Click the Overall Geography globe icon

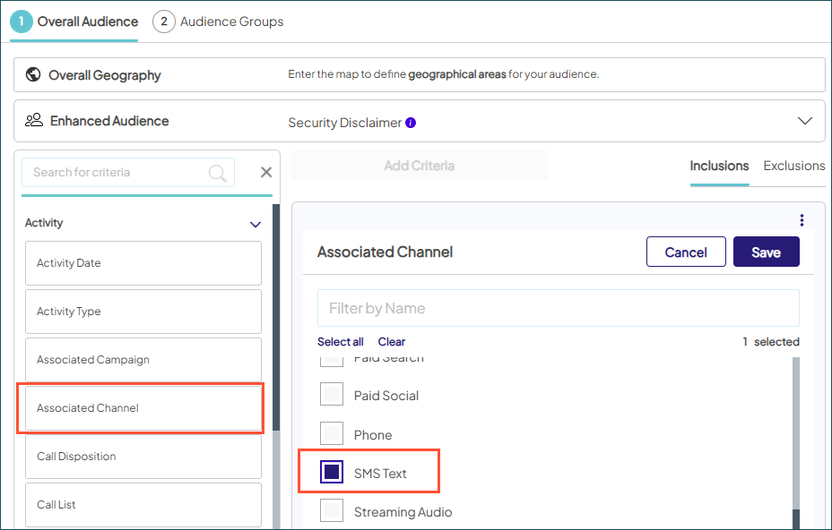pos(32,74)
